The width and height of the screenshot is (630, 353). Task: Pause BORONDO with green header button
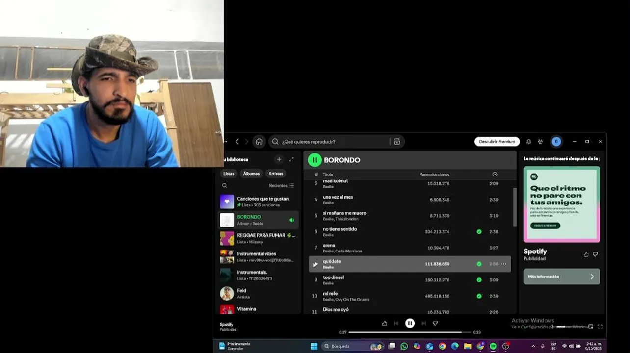coord(315,160)
